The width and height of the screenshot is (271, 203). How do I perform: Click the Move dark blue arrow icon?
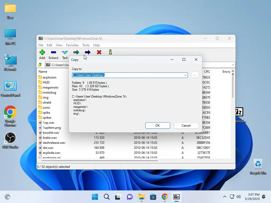[88, 52]
